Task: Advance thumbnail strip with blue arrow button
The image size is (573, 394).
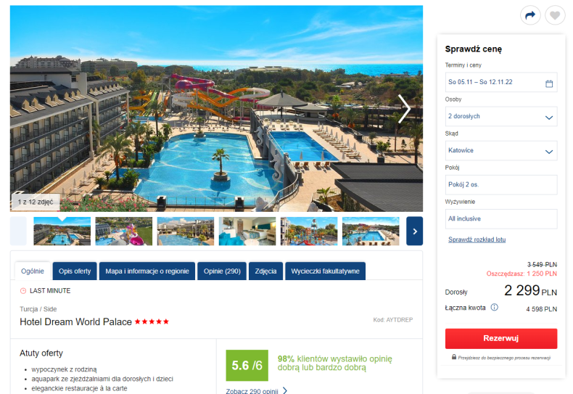Action: 414,231
